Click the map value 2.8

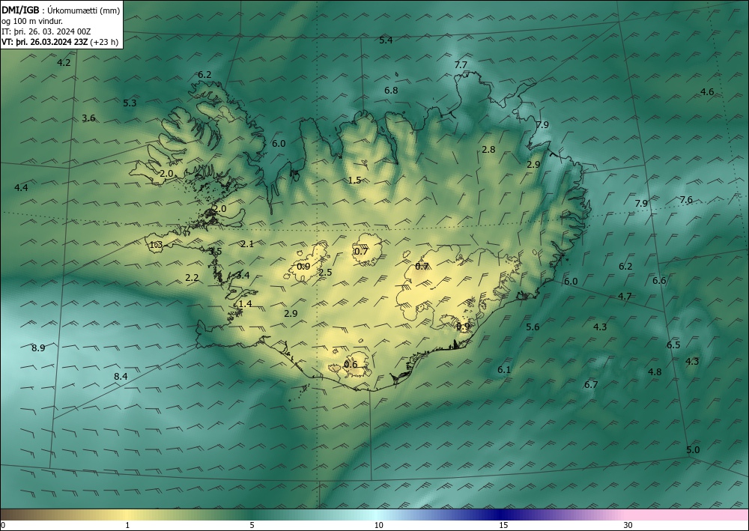tap(488, 150)
